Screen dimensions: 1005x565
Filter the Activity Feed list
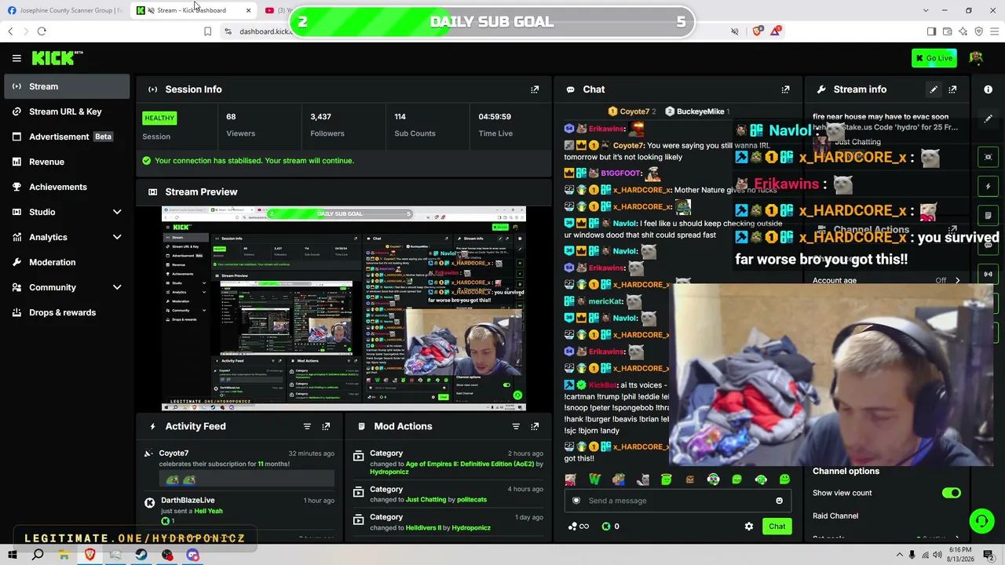307,426
